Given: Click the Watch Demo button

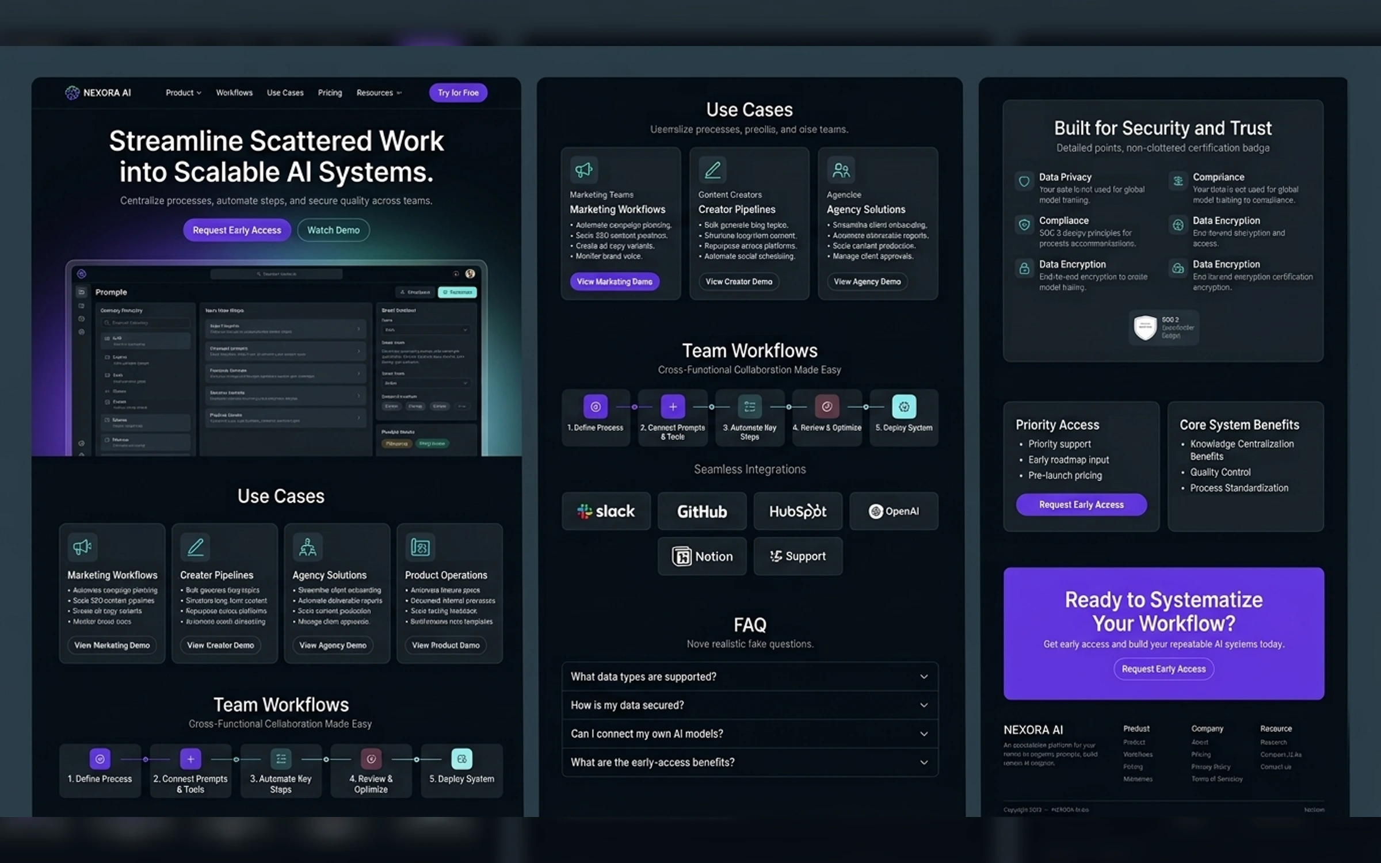Looking at the screenshot, I should click(x=333, y=230).
